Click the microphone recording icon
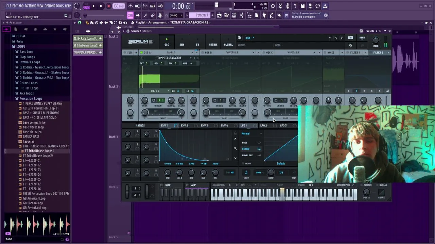This screenshot has width=435, height=244. coord(288,6)
